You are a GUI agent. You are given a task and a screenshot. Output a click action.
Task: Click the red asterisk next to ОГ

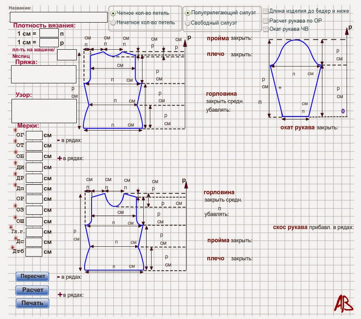tap(15, 130)
